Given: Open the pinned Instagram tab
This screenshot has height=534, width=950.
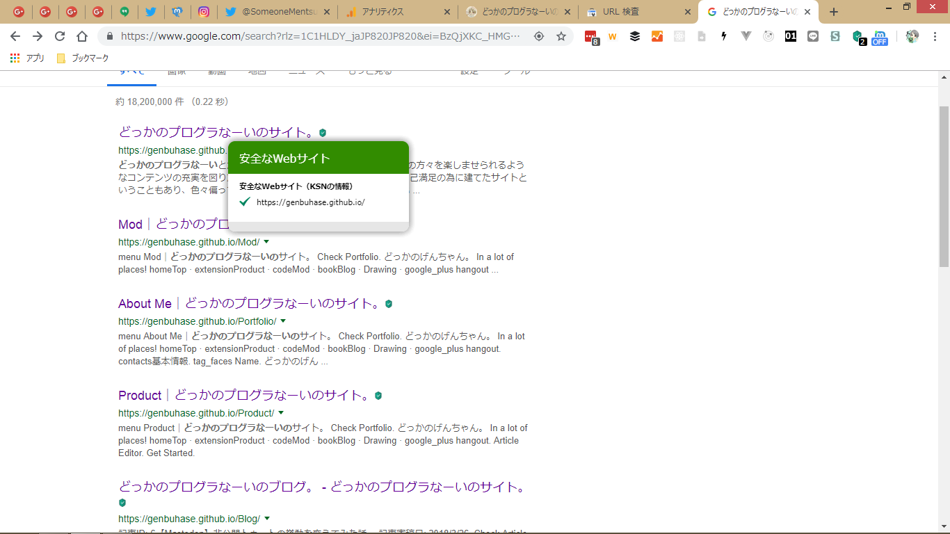Looking at the screenshot, I should [x=204, y=12].
